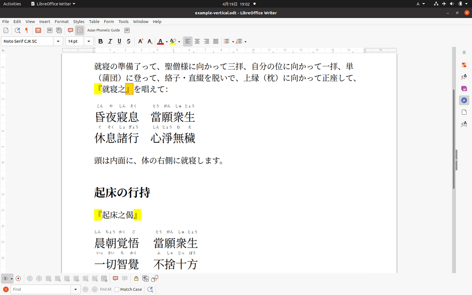
Task: Open the Navigator in the sidebar
Action: pos(464,100)
